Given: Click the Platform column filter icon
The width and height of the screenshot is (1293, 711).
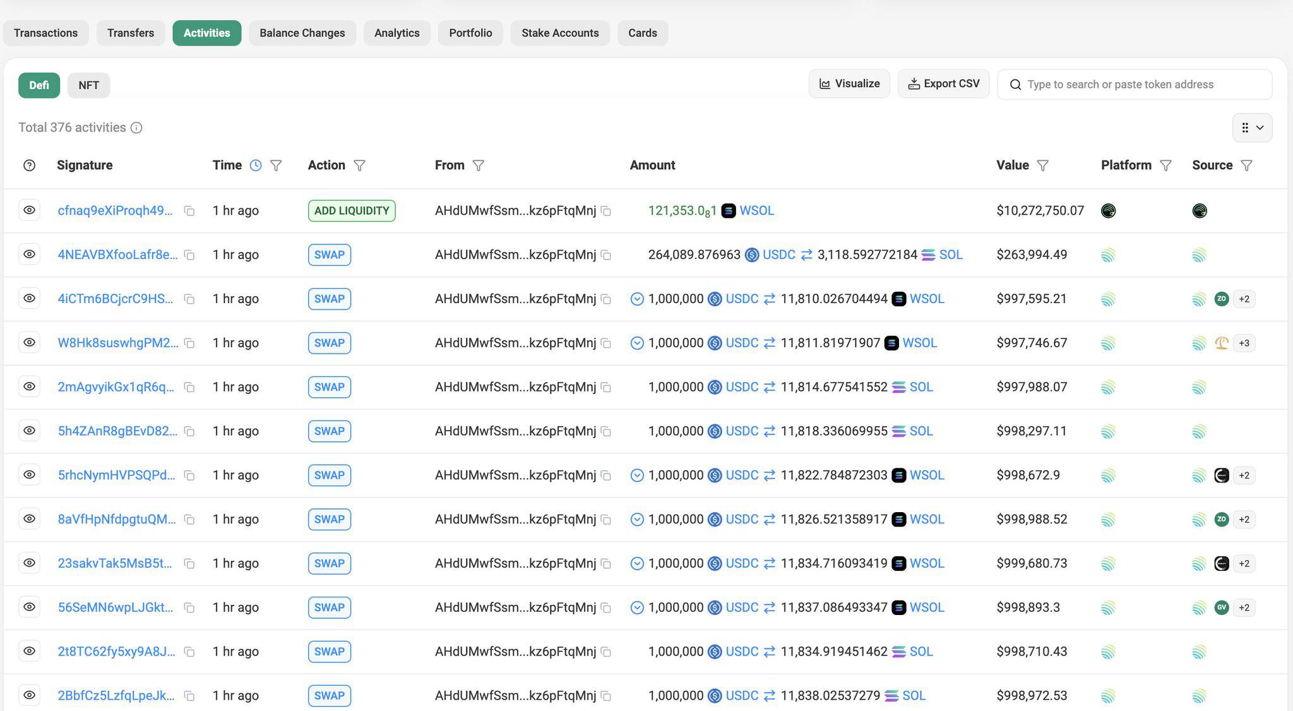Looking at the screenshot, I should click(x=1165, y=165).
